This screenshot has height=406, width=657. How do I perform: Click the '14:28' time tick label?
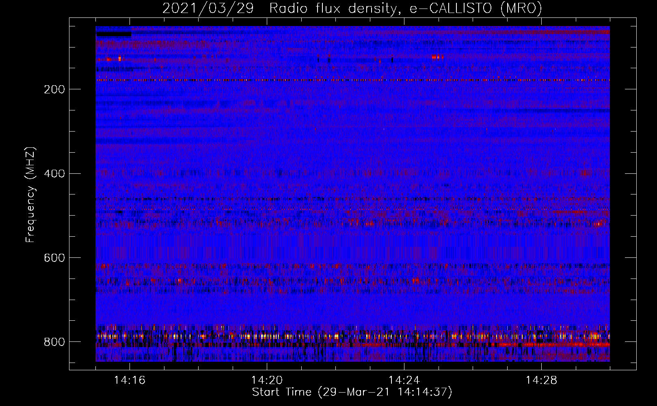click(541, 380)
